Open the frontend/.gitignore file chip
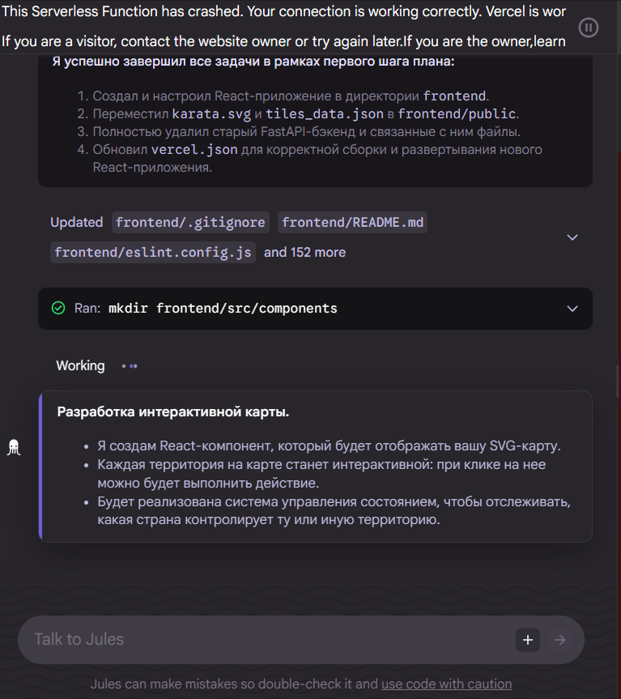The height and width of the screenshot is (699, 621). [190, 222]
